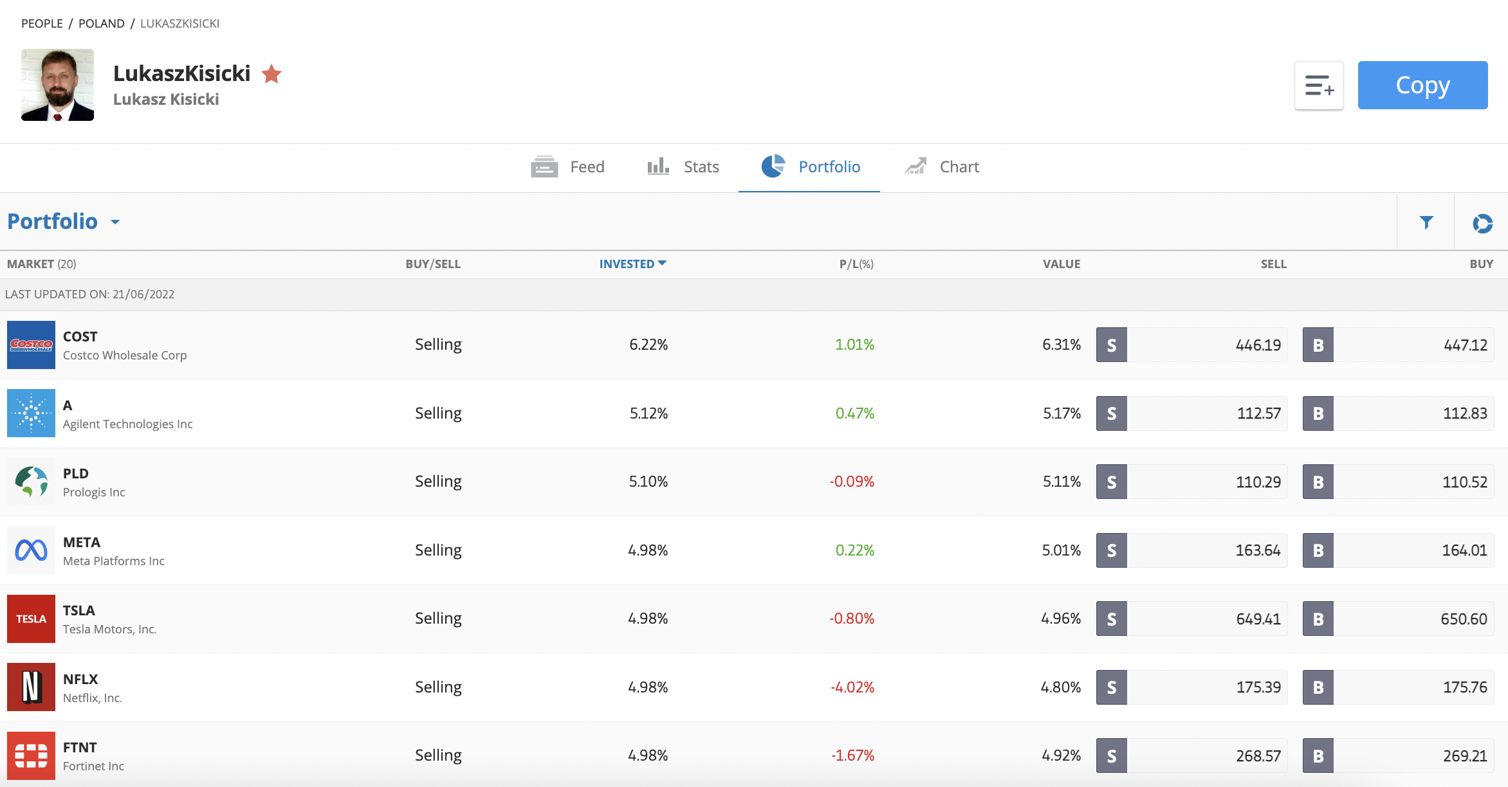Click the S sell button for FTNT
The image size is (1508, 787).
click(x=1111, y=755)
